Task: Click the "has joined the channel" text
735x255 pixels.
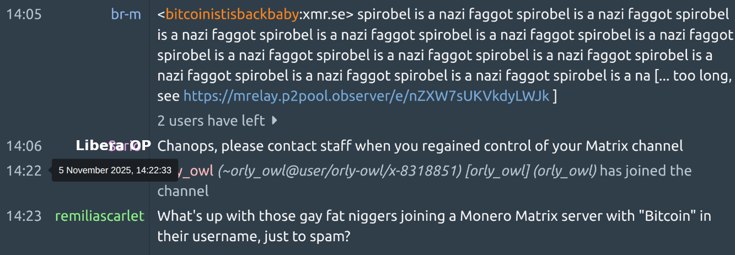Action: [x=645, y=171]
